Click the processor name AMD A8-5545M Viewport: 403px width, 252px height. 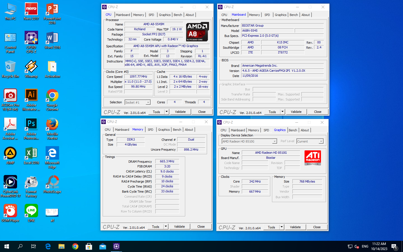pyautogui.click(x=154, y=24)
